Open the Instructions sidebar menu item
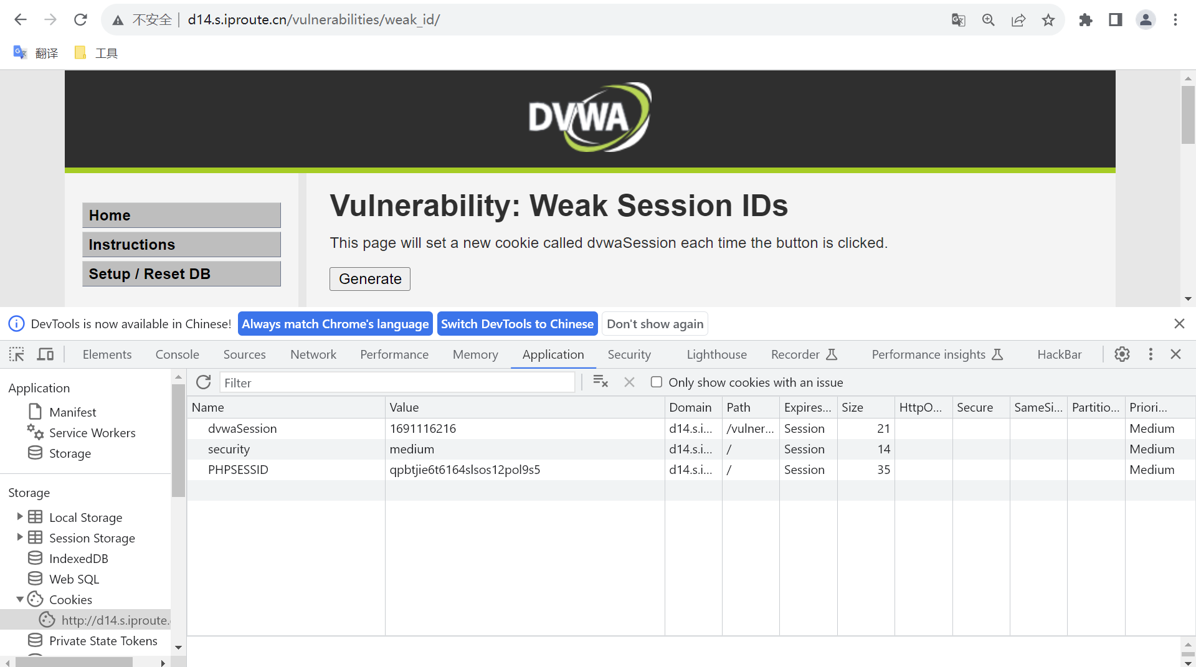Screen dimensions: 1196x667 click(181, 245)
